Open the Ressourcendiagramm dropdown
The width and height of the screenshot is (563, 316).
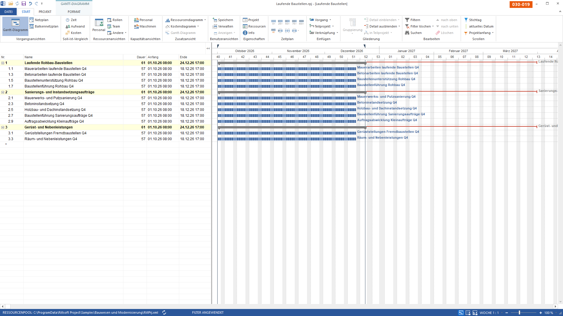[205, 20]
